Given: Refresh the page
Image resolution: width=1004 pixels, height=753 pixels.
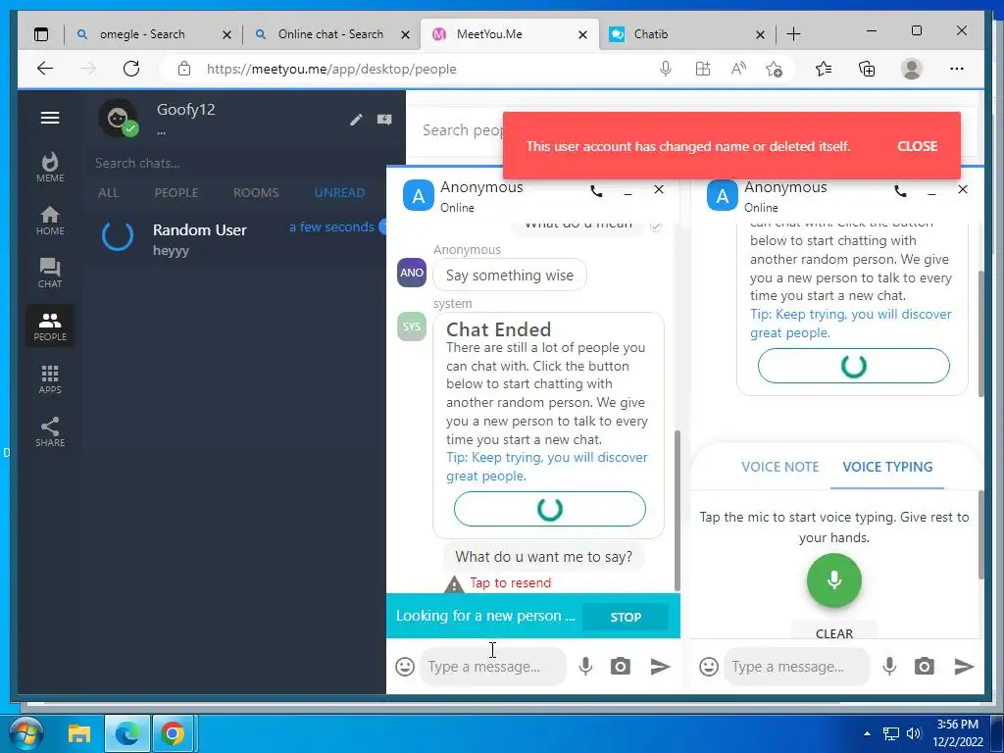Looking at the screenshot, I should (x=131, y=69).
